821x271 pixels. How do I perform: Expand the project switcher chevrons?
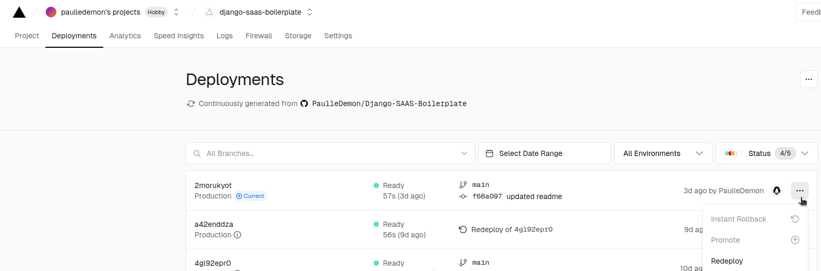click(x=310, y=12)
